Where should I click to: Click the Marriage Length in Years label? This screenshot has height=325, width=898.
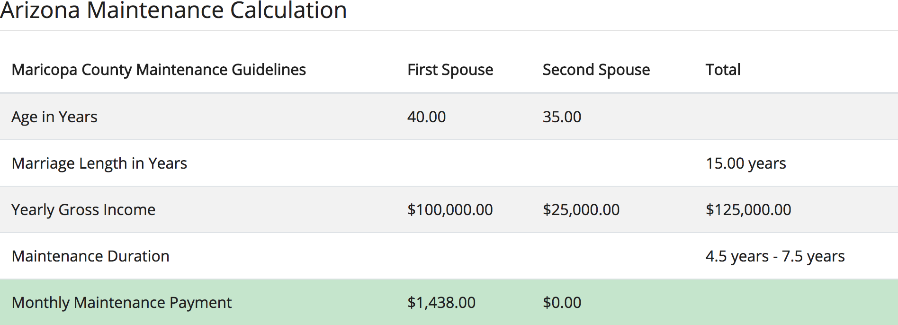click(99, 163)
